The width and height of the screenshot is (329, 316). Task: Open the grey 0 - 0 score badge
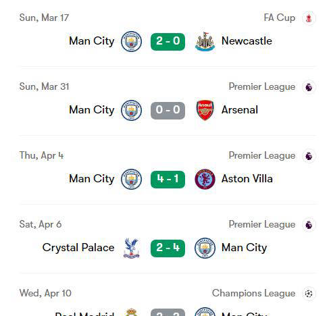(x=168, y=111)
